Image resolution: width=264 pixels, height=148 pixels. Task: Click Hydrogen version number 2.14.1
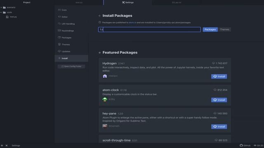coord(121,63)
